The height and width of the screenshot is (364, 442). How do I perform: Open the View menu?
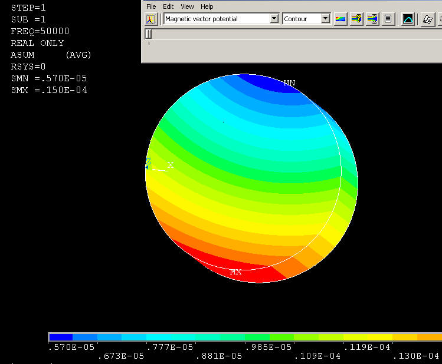click(187, 6)
